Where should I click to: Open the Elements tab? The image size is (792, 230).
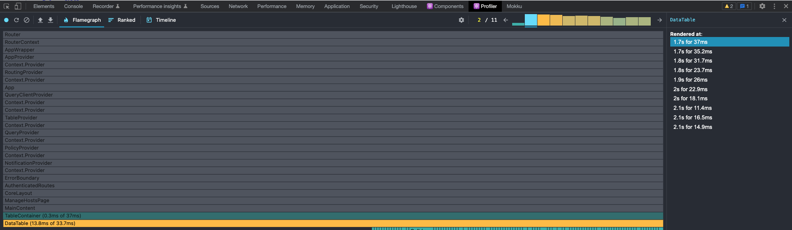pos(44,6)
